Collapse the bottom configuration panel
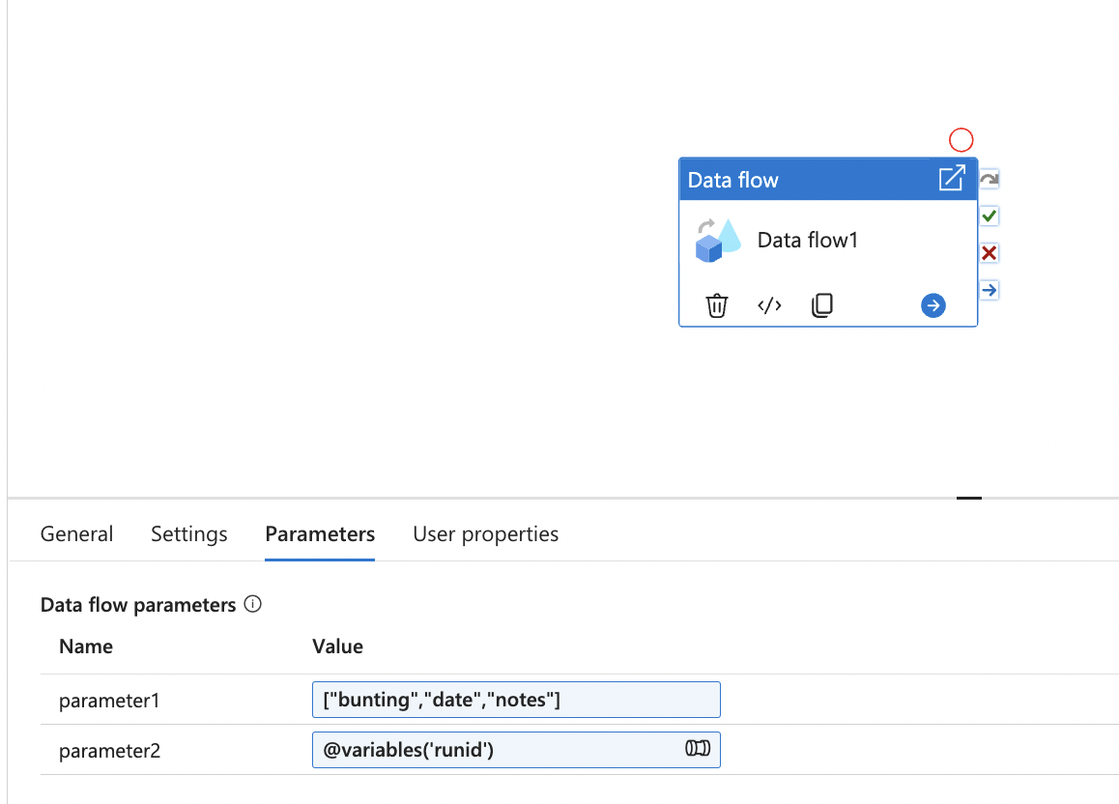Viewport: 1119px width, 804px height. pos(968,496)
